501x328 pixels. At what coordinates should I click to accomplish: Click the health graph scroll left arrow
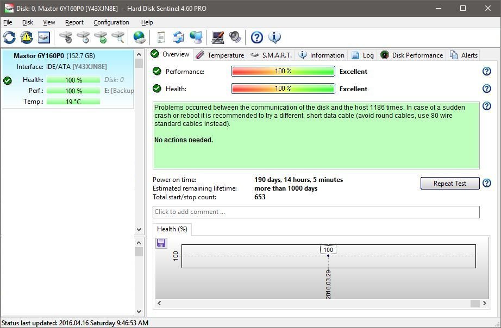(159, 303)
